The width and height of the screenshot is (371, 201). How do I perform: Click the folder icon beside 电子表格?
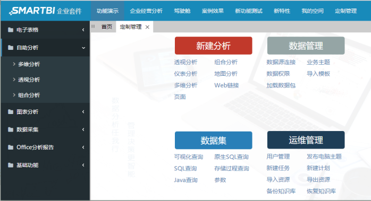click(11, 30)
